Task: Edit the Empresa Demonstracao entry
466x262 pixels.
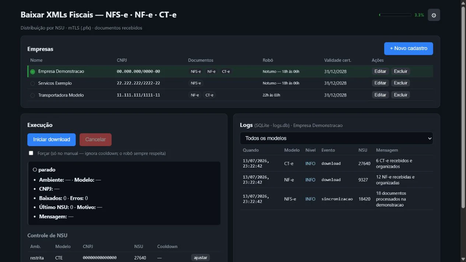Action: 380,71
